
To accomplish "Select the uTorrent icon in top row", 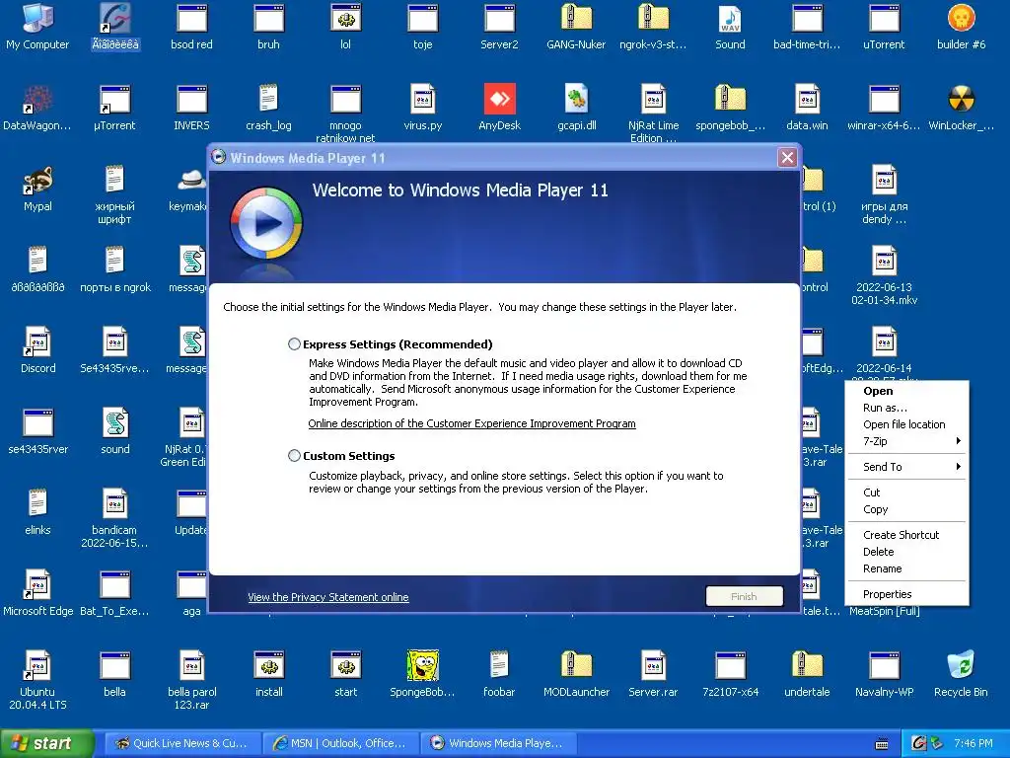I will point(884,26).
